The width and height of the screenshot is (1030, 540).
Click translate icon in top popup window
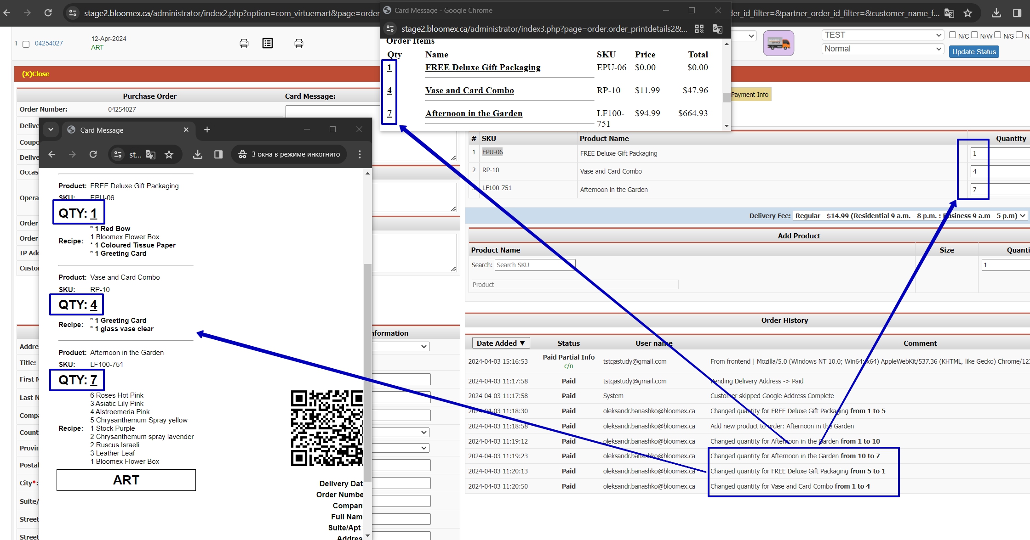[x=717, y=29]
